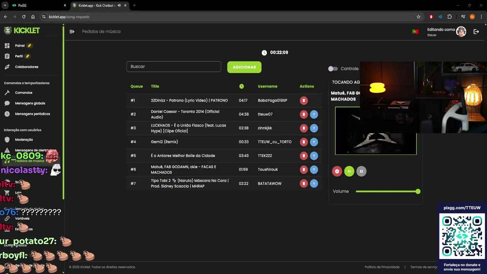
Task: Move queue item #6 by Toushirouk up
Action: [x=314, y=169]
